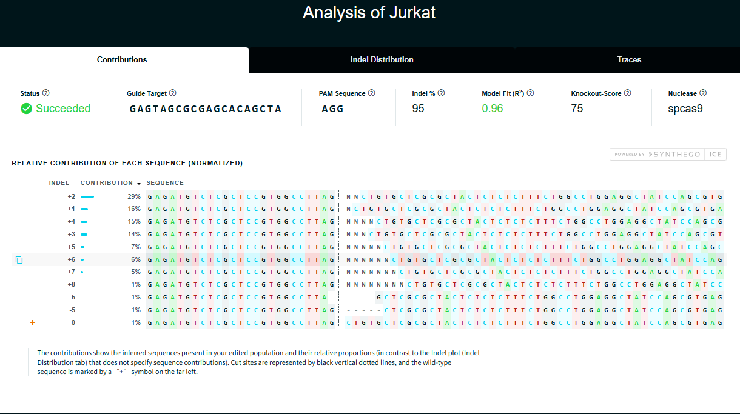Open the Traces tab
Image resolution: width=740 pixels, height=414 pixels.
tap(629, 59)
